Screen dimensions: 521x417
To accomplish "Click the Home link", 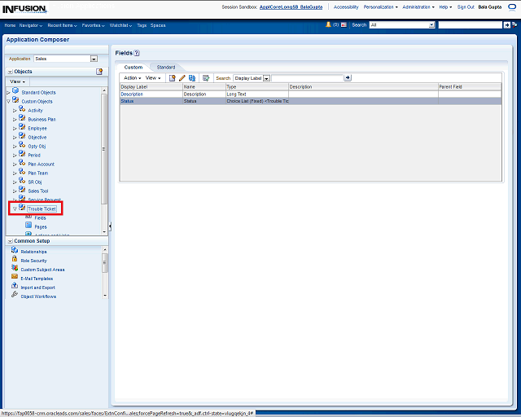I will [10, 25].
